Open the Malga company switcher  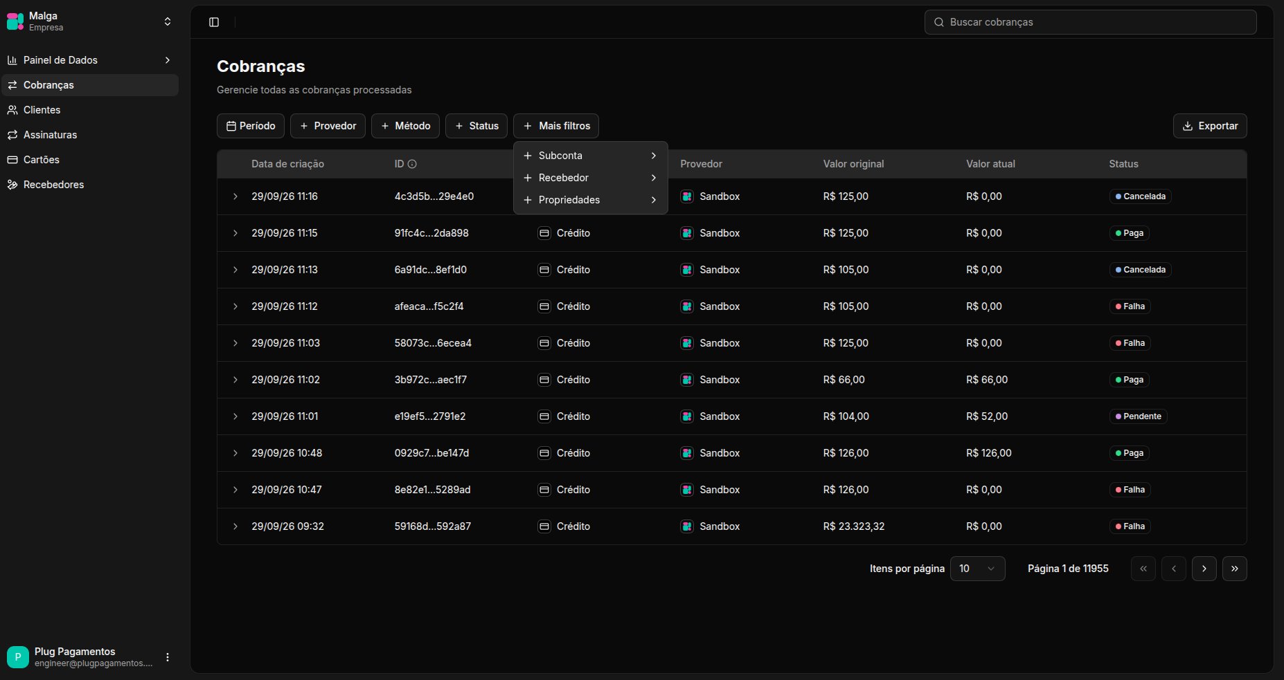[90, 21]
